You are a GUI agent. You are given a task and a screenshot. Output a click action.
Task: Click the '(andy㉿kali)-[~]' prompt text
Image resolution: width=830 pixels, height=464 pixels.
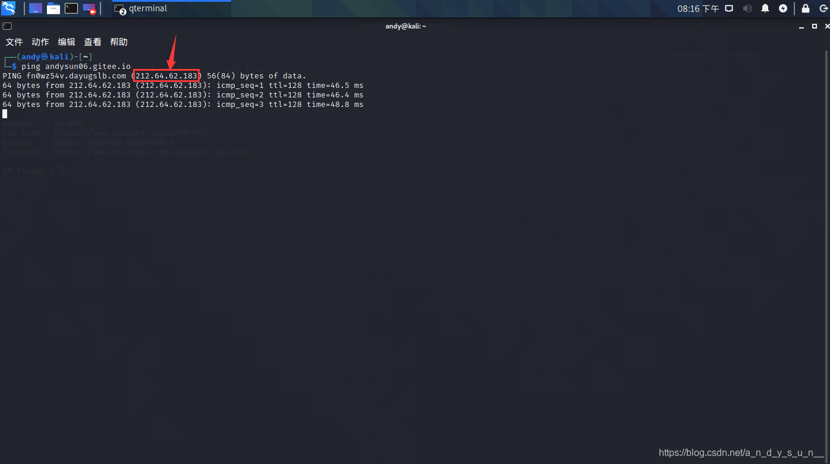click(x=55, y=57)
